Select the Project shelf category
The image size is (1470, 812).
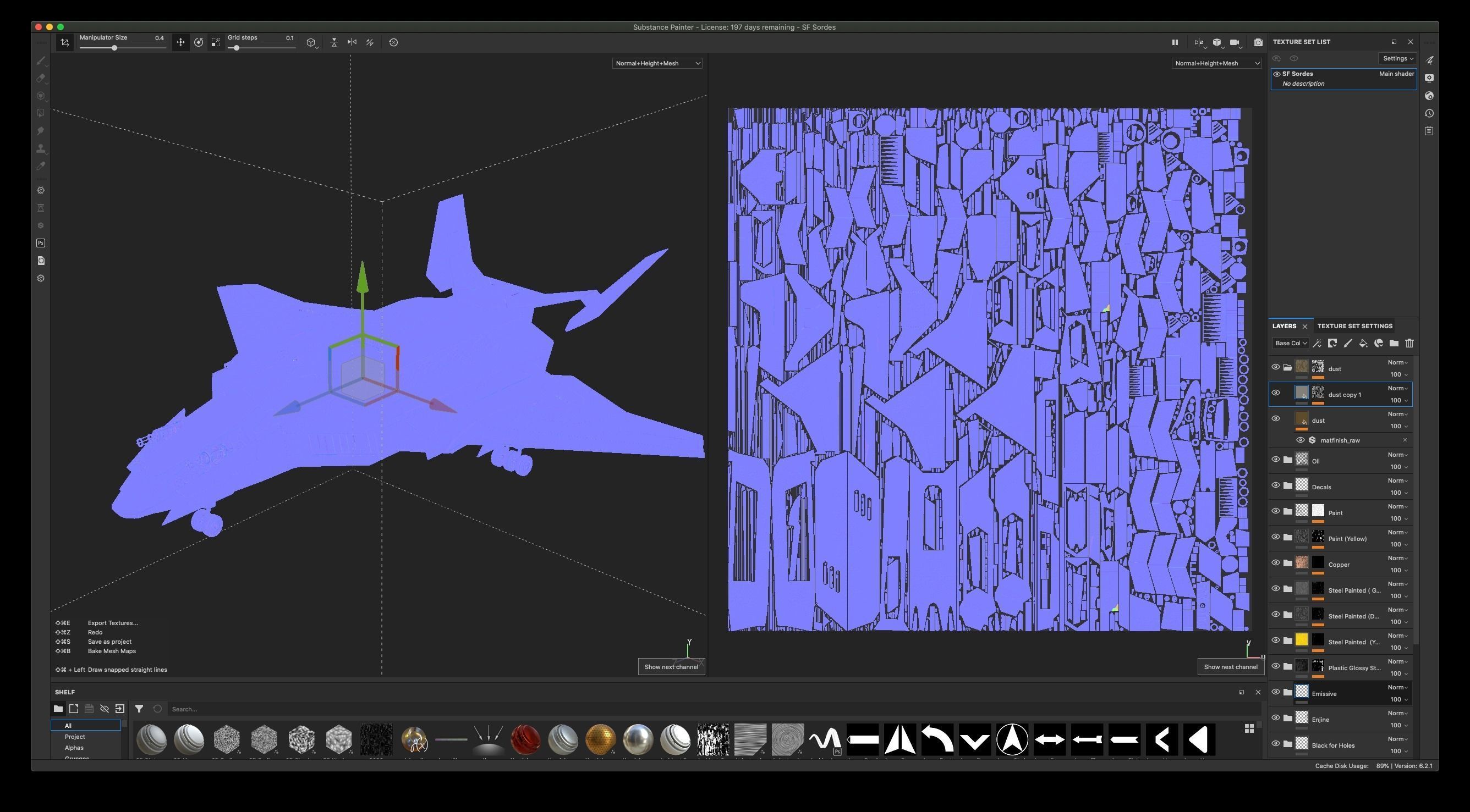point(75,737)
